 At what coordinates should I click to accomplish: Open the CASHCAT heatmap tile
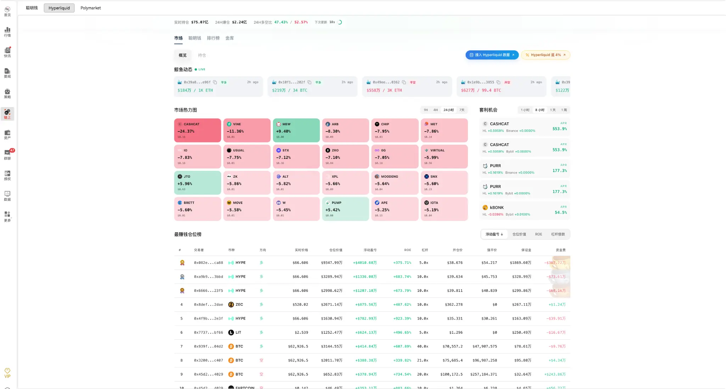point(197,130)
